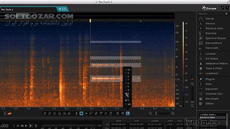Check the All harmonics option
The image size is (230, 129).
pyautogui.click(x=126, y=104)
